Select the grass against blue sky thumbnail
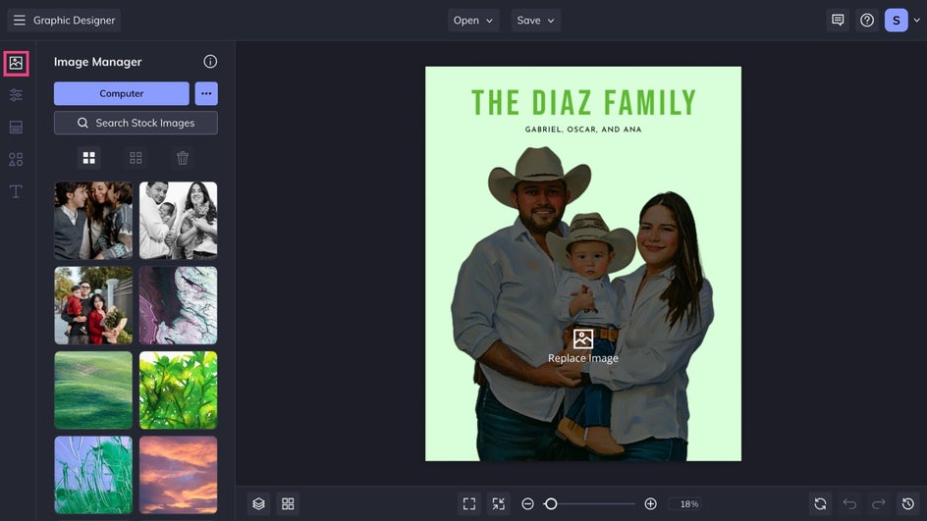 [93, 475]
